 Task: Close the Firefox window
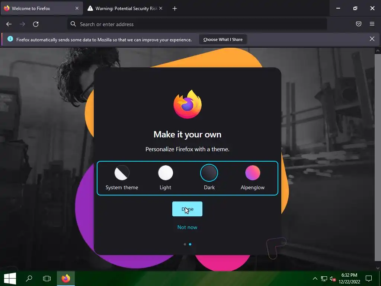pos(372,8)
